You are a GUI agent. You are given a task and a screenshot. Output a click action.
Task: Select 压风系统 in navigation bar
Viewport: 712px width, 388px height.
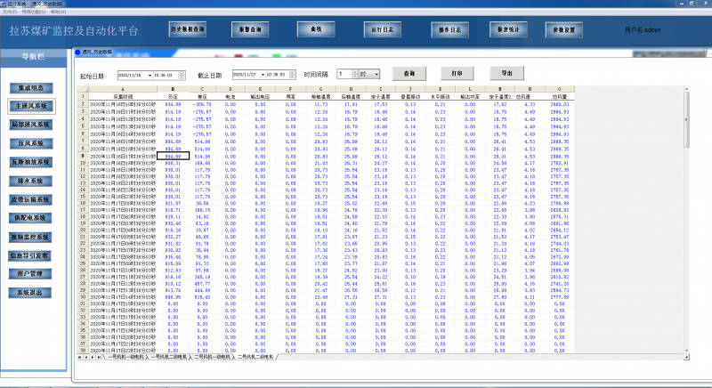coord(31,143)
